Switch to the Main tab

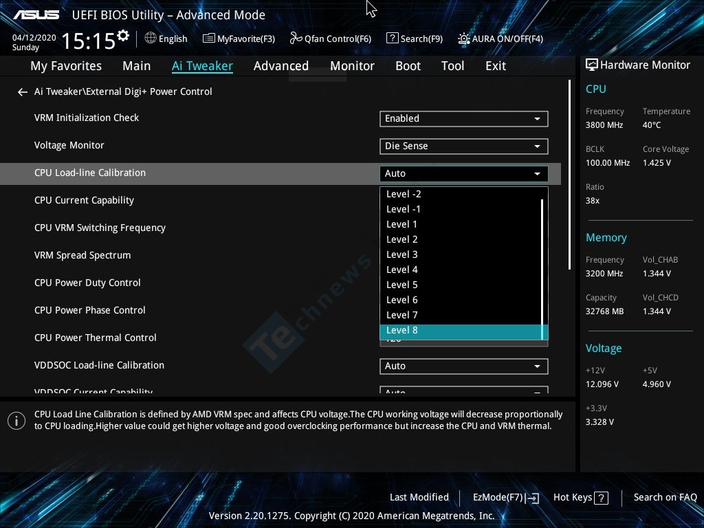point(137,66)
